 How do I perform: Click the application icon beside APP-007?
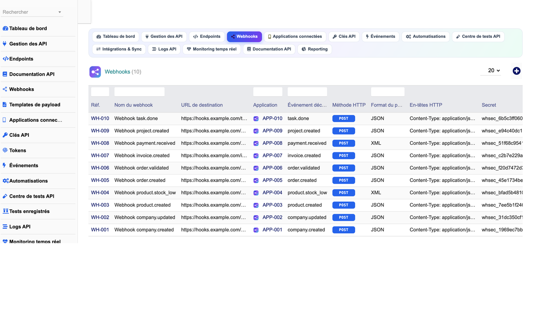[256, 156]
